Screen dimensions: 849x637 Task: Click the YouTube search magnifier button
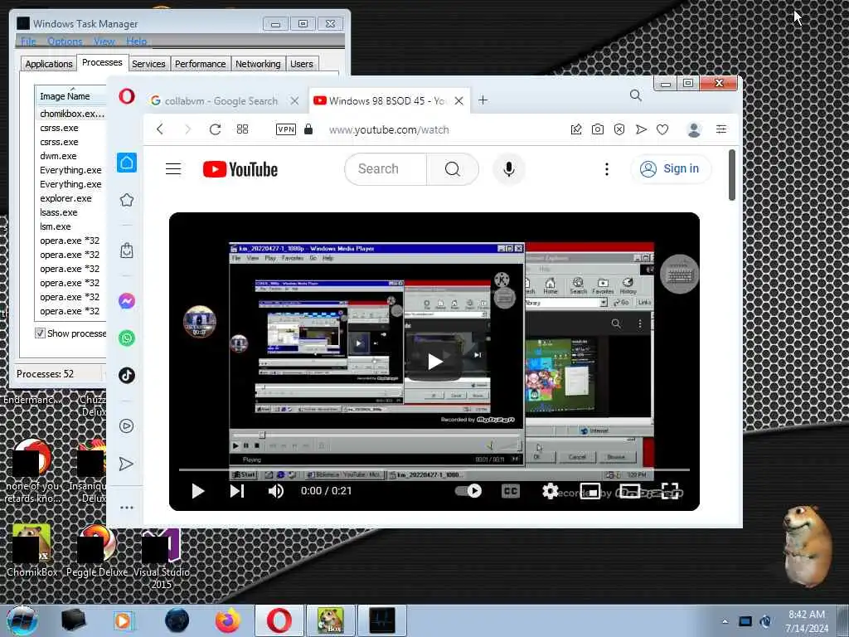(x=453, y=169)
